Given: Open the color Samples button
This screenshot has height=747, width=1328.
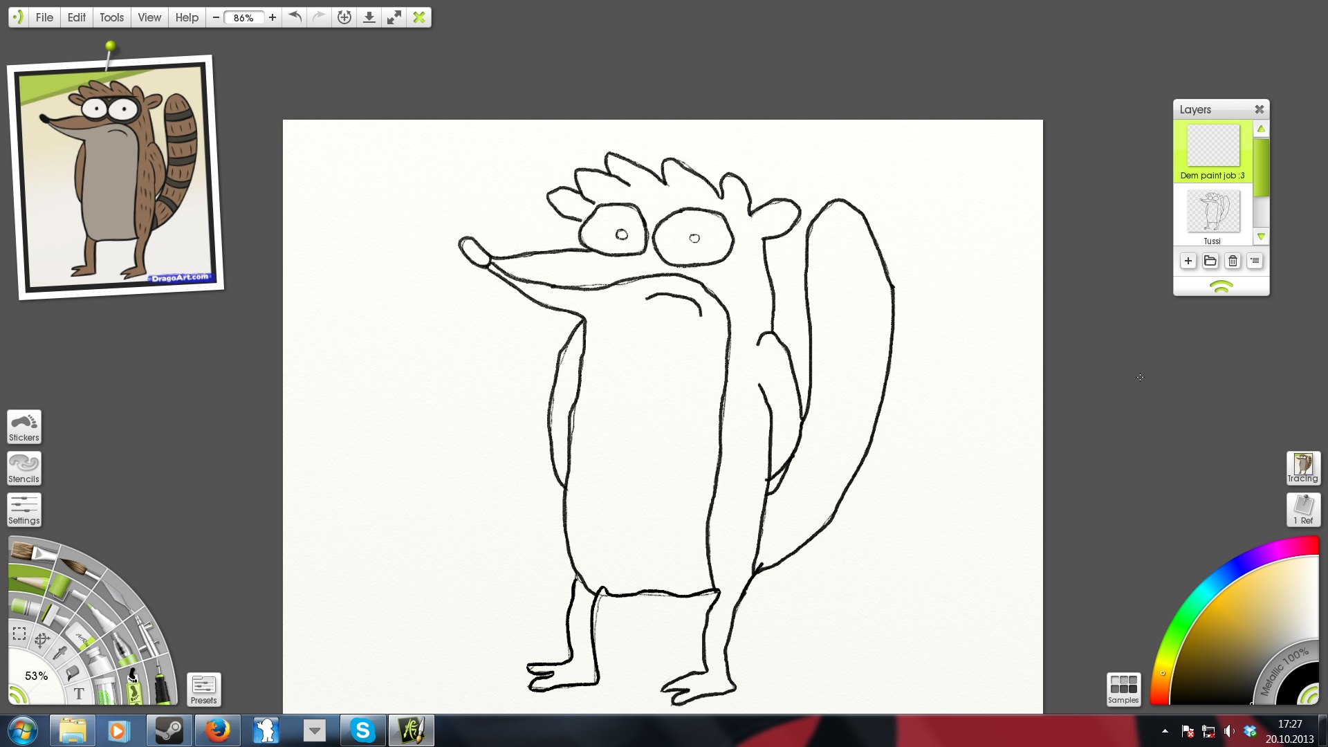Looking at the screenshot, I should point(1123,689).
